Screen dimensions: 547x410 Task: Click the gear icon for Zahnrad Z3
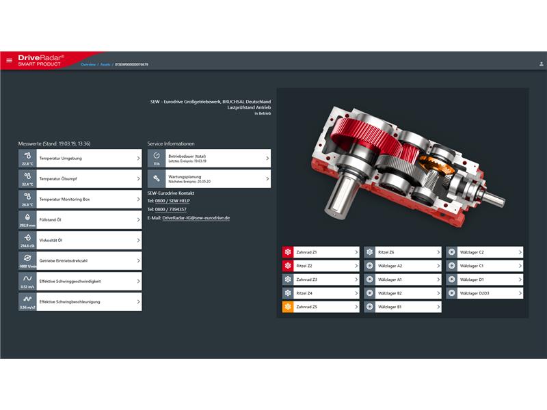point(288,279)
